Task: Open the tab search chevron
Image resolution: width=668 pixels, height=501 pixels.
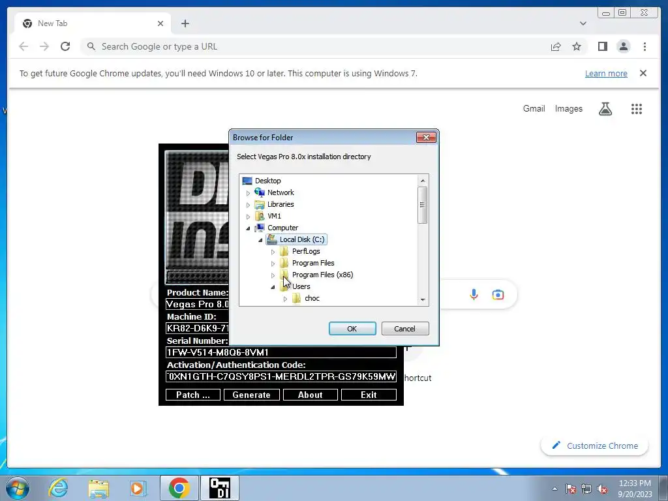Action: [x=583, y=23]
